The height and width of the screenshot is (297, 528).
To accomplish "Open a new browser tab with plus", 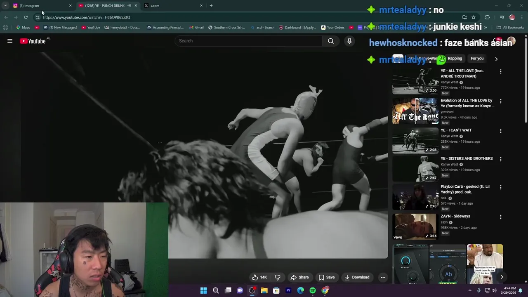I will point(211,6).
